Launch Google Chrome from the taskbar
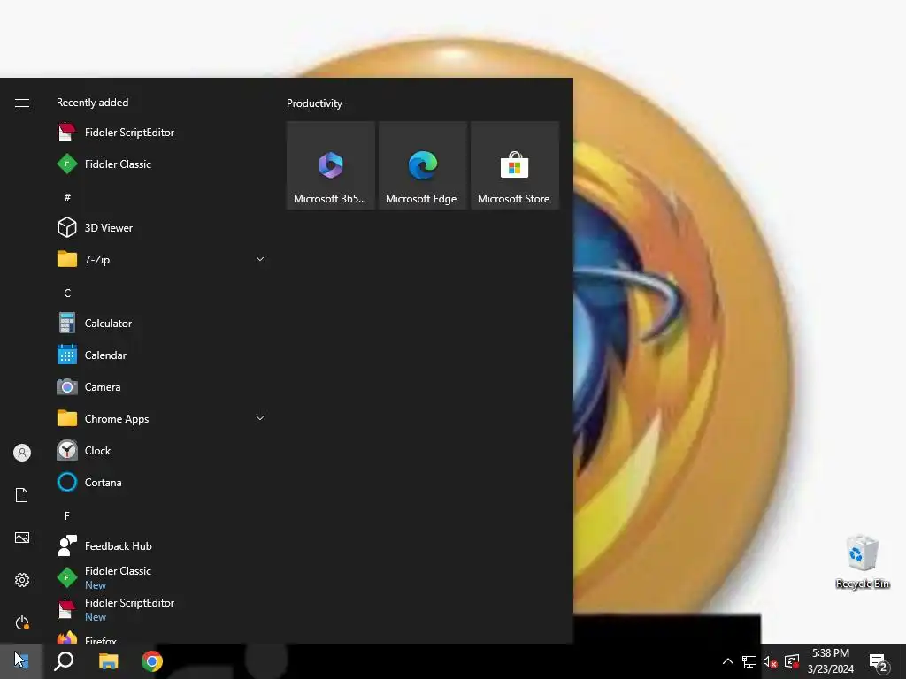Screen dimensions: 906x679 (x=152, y=661)
